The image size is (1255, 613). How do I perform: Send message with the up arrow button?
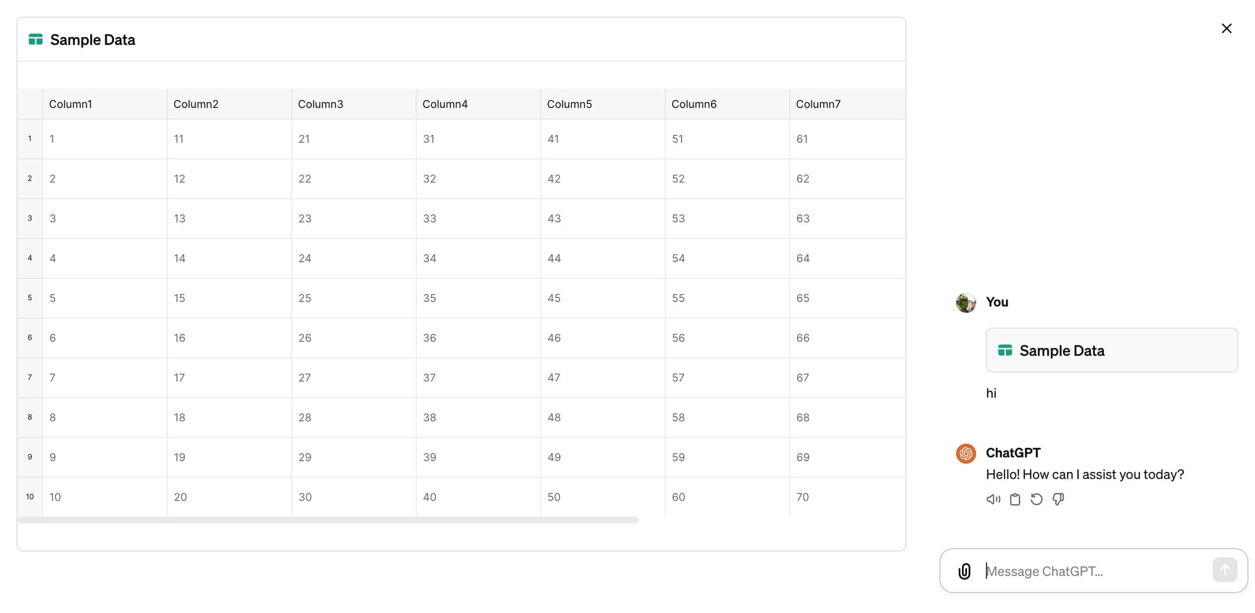(x=1224, y=570)
